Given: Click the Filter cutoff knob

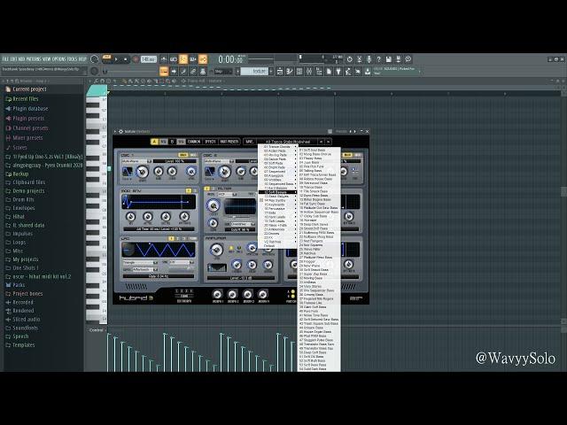Looking at the screenshot, I should point(213,206).
